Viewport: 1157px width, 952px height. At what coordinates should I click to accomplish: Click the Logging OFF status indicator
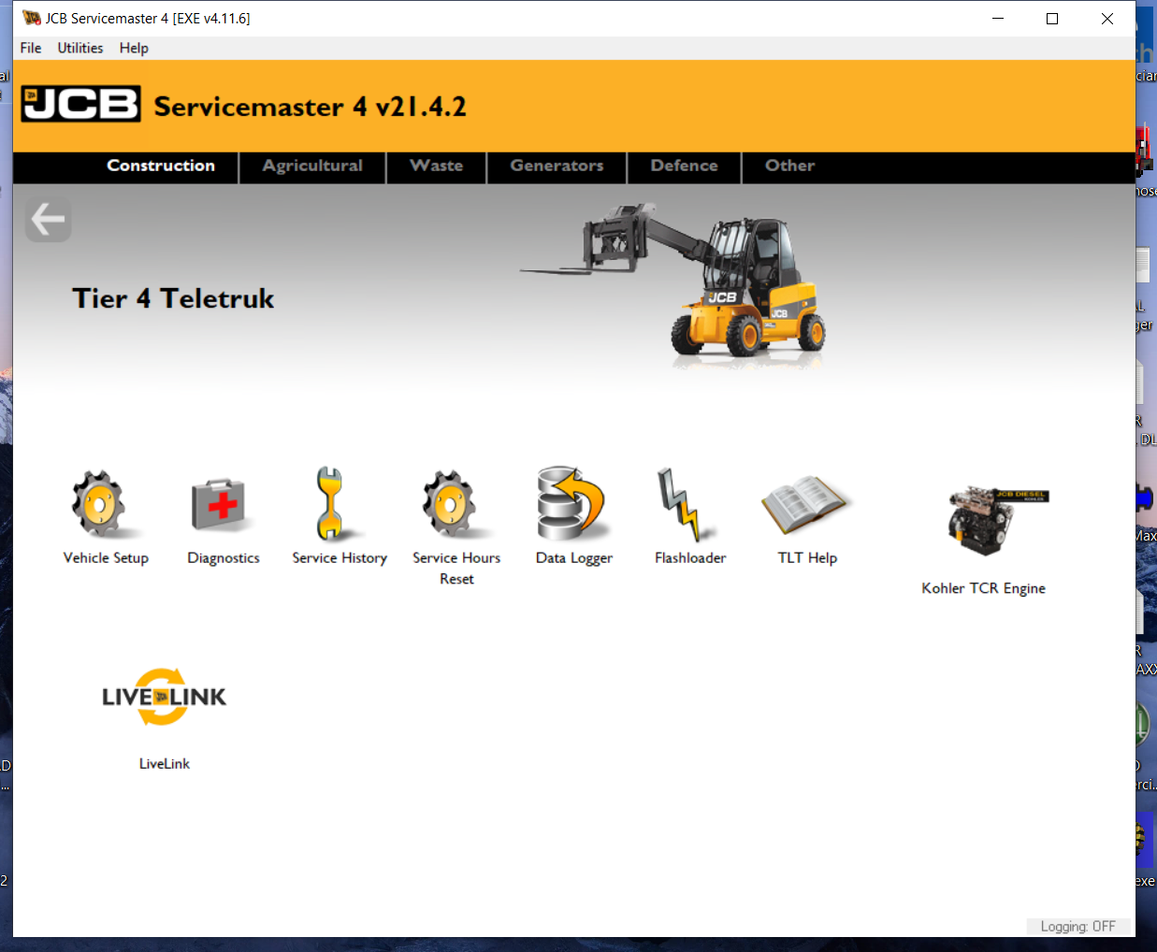[1077, 927]
